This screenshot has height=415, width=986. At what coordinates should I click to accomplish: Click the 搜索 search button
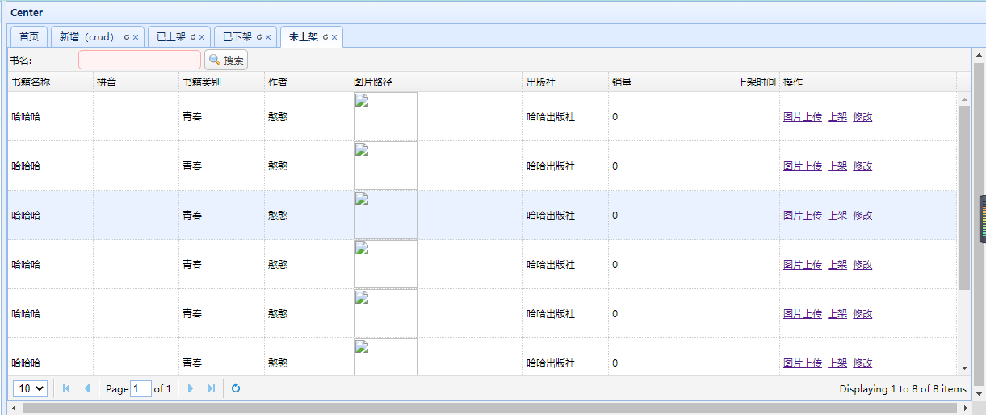[226, 60]
